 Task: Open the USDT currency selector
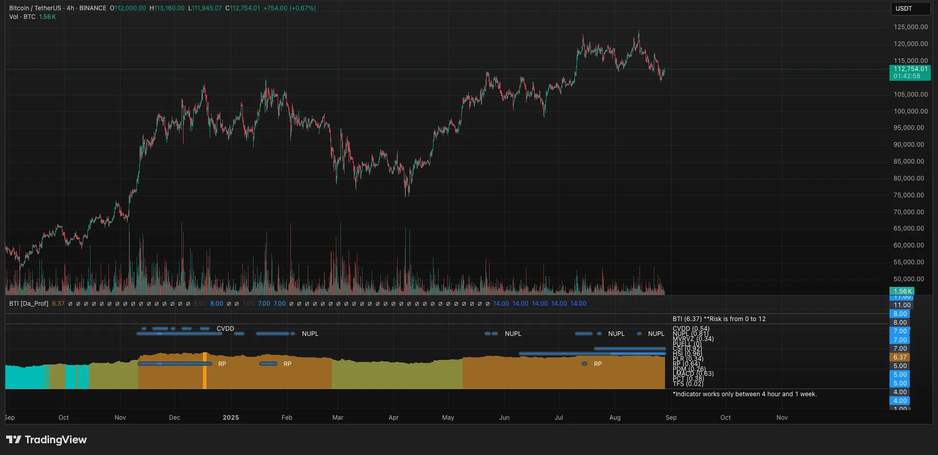(x=910, y=9)
